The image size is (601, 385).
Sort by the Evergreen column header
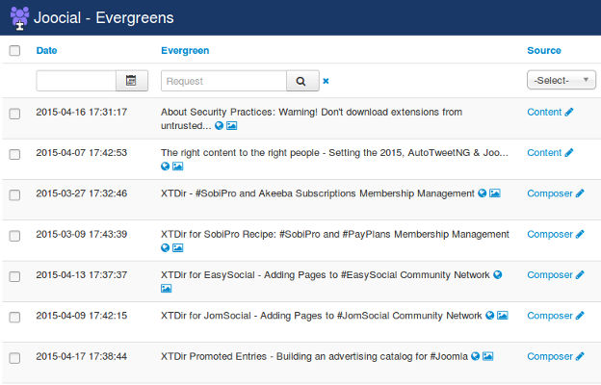(185, 51)
